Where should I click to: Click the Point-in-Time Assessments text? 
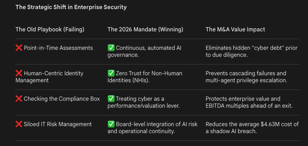pyautogui.click(x=58, y=48)
